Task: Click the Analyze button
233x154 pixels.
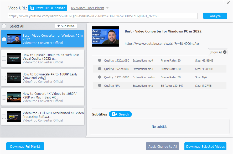Action: click(x=215, y=16)
